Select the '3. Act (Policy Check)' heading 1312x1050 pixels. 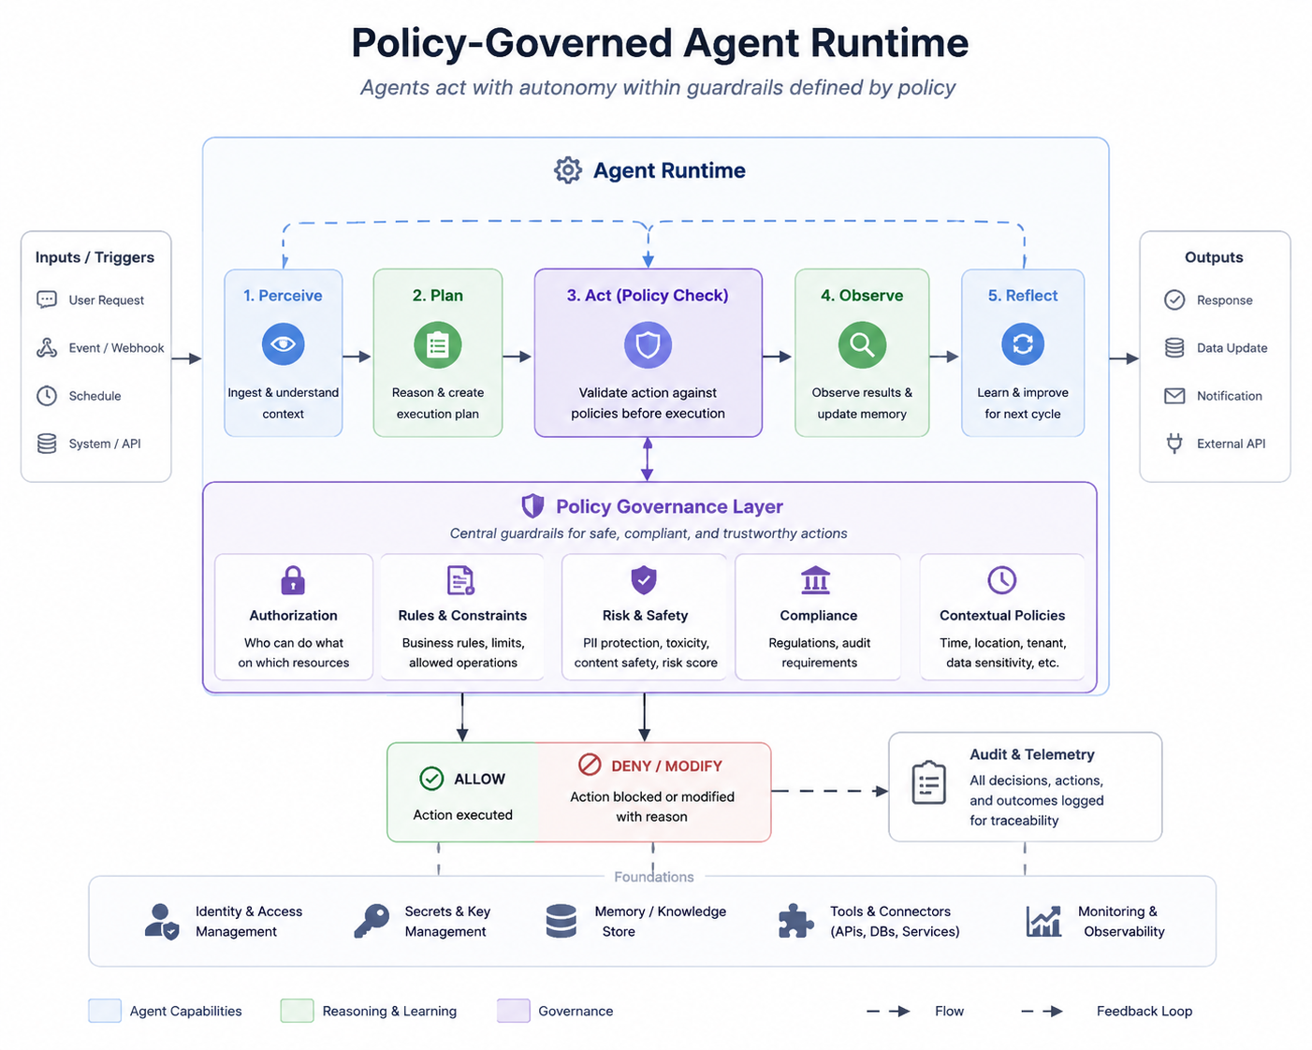(648, 296)
